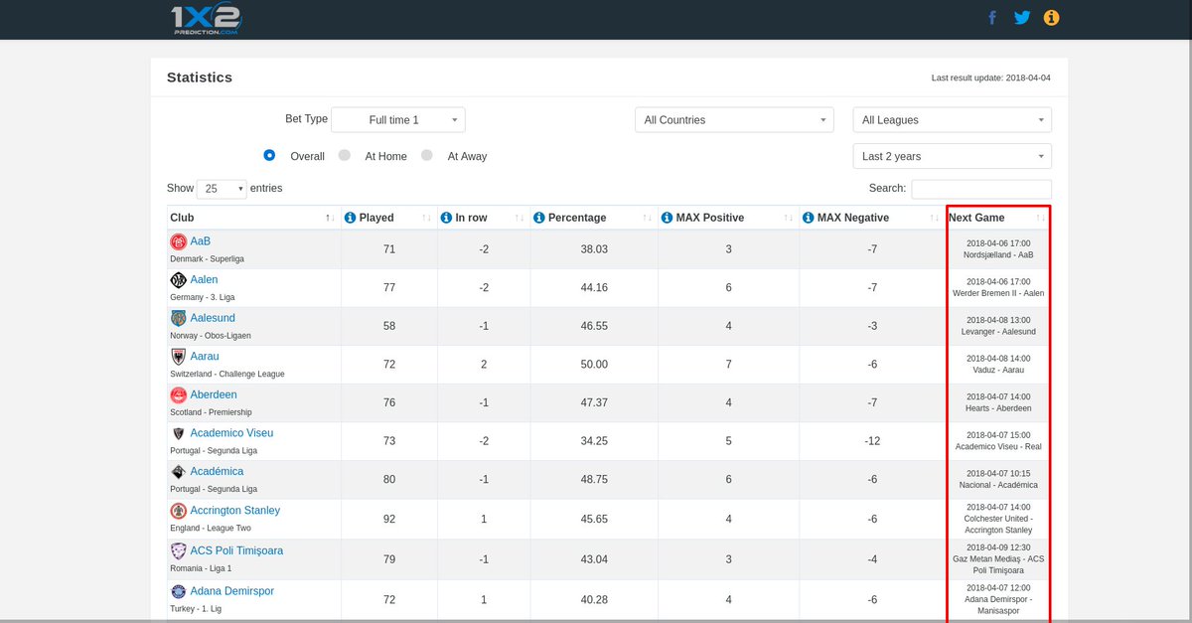
Task: Open the Aarau club link
Action: (205, 357)
